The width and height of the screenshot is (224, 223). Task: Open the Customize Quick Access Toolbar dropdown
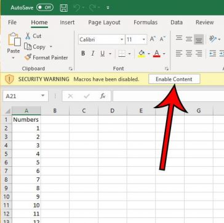[108, 8]
